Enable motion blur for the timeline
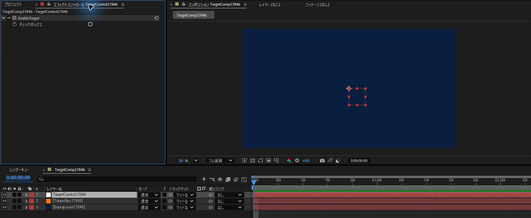The image size is (531, 218). tap(236, 180)
